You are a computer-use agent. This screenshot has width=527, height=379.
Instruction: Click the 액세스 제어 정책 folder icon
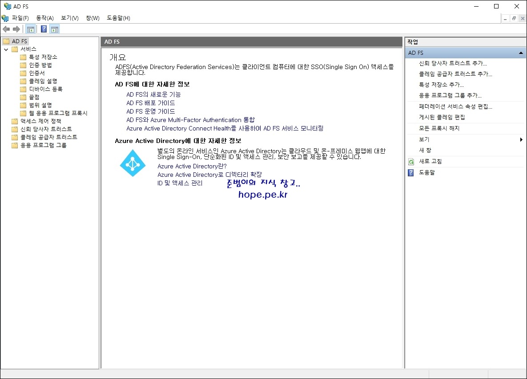(x=14, y=121)
